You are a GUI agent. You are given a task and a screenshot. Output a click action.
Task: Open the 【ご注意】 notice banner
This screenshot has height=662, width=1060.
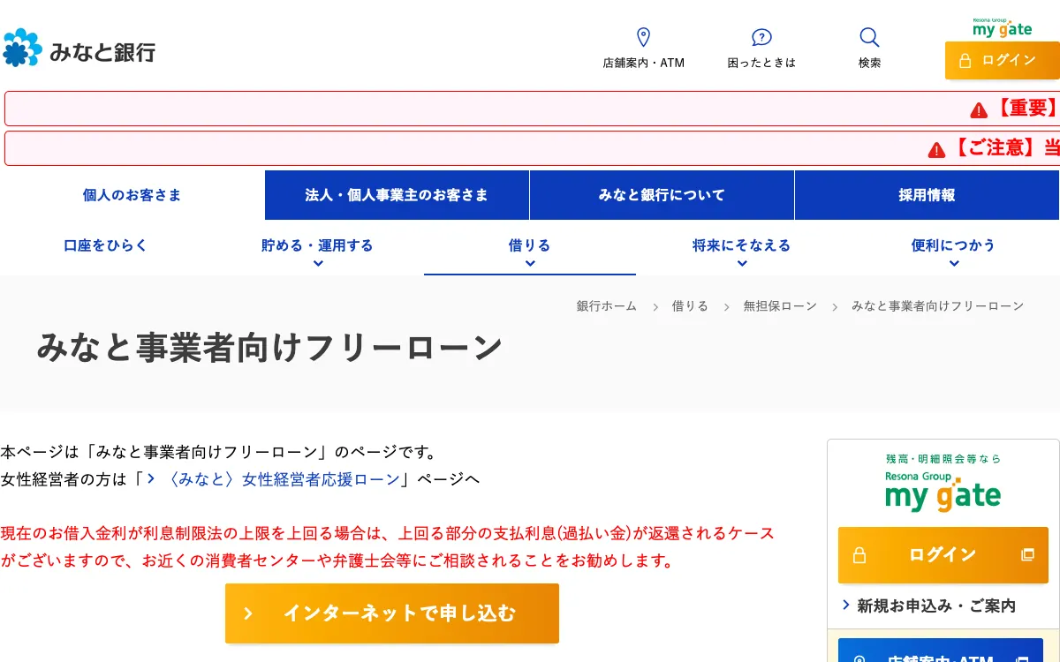pos(532,148)
